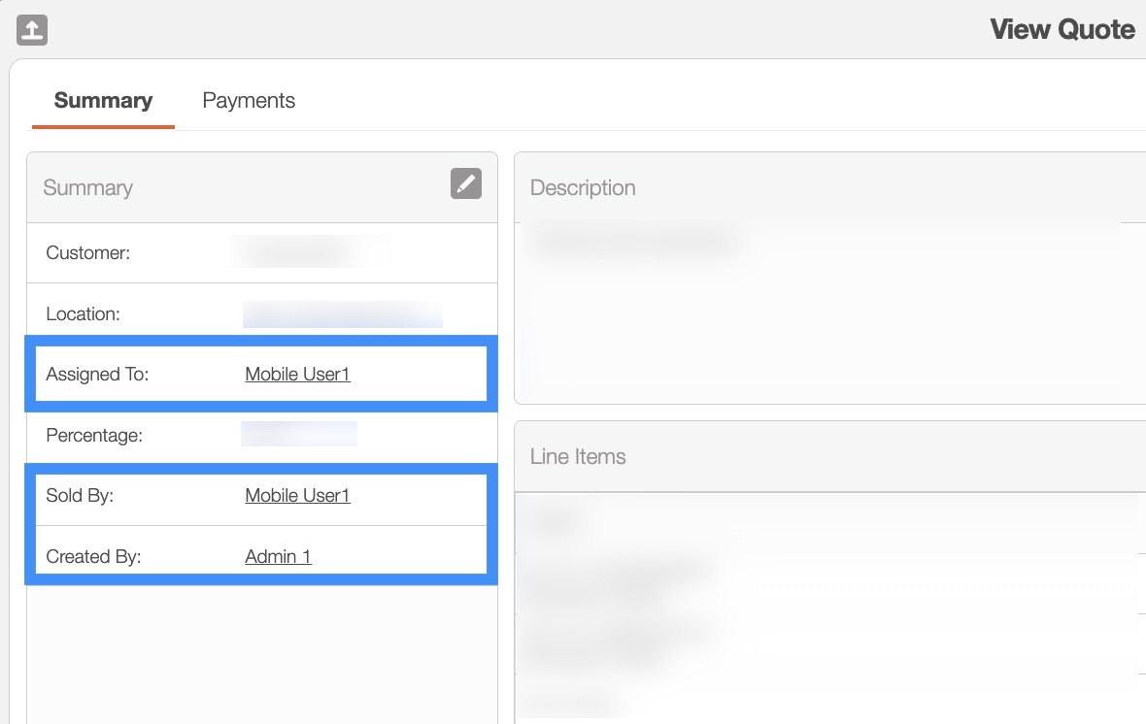Switch to the Payments tab
Image resolution: width=1146 pixels, height=724 pixels.
(x=249, y=101)
